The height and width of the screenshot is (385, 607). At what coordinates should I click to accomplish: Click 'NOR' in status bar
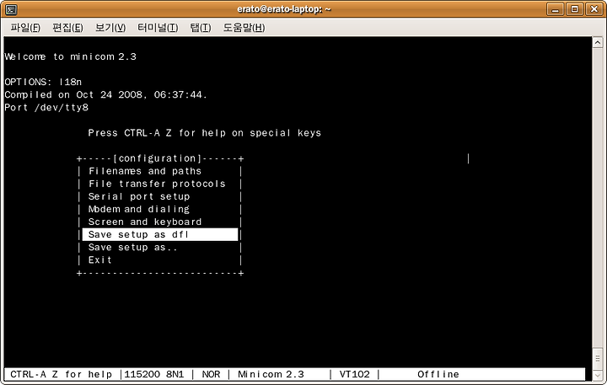coord(211,374)
